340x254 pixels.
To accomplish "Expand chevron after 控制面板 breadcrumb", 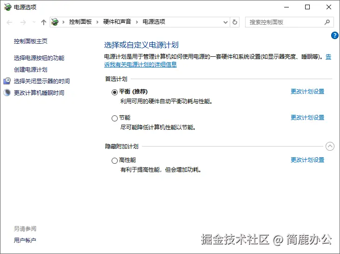I will click(97, 22).
